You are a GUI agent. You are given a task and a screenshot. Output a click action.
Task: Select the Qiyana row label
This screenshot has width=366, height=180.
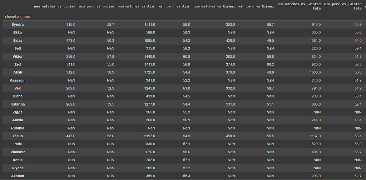pyautogui.click(x=18, y=168)
